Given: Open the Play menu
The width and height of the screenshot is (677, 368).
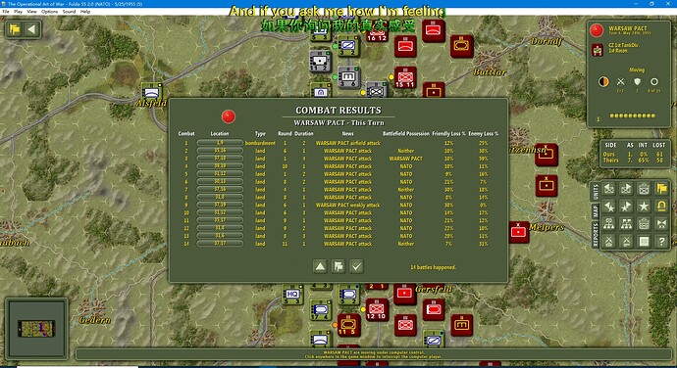Looking at the screenshot, I should click(18, 12).
